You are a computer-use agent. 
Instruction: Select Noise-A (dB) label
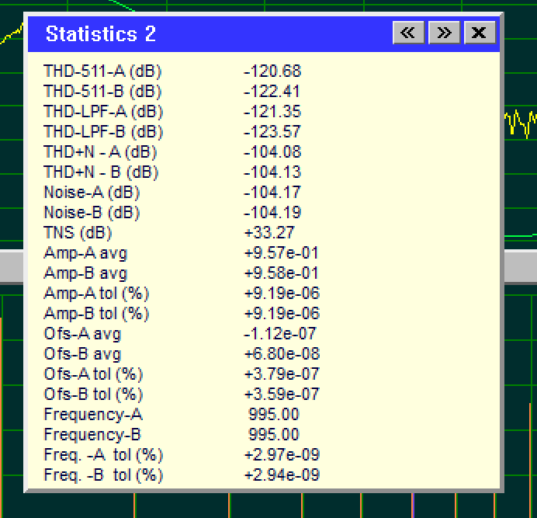pos(92,193)
